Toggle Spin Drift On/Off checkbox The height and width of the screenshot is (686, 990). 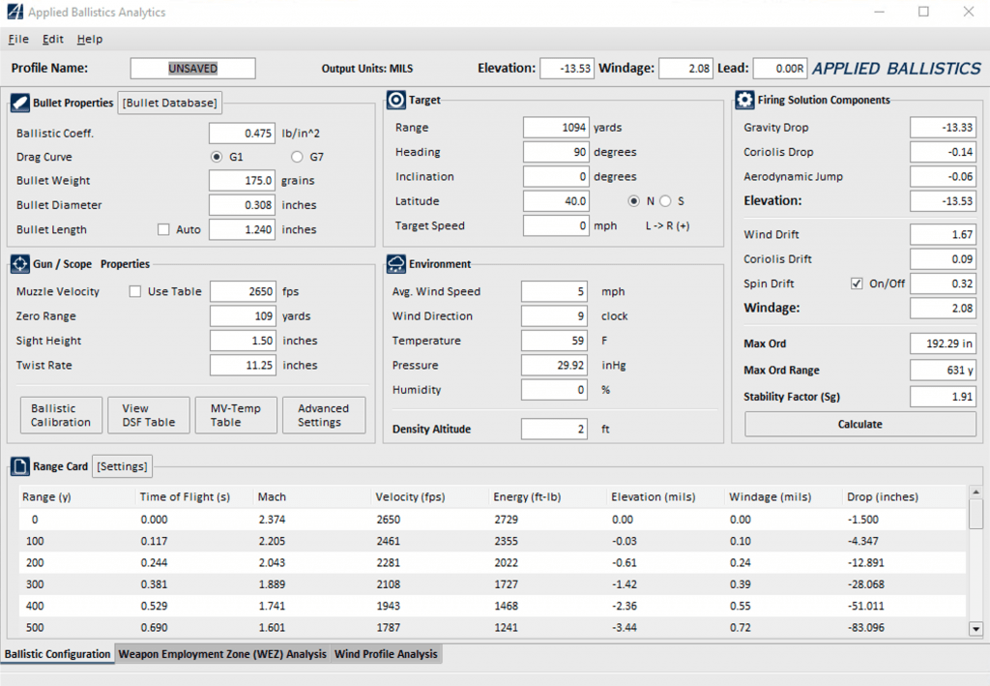tap(857, 283)
